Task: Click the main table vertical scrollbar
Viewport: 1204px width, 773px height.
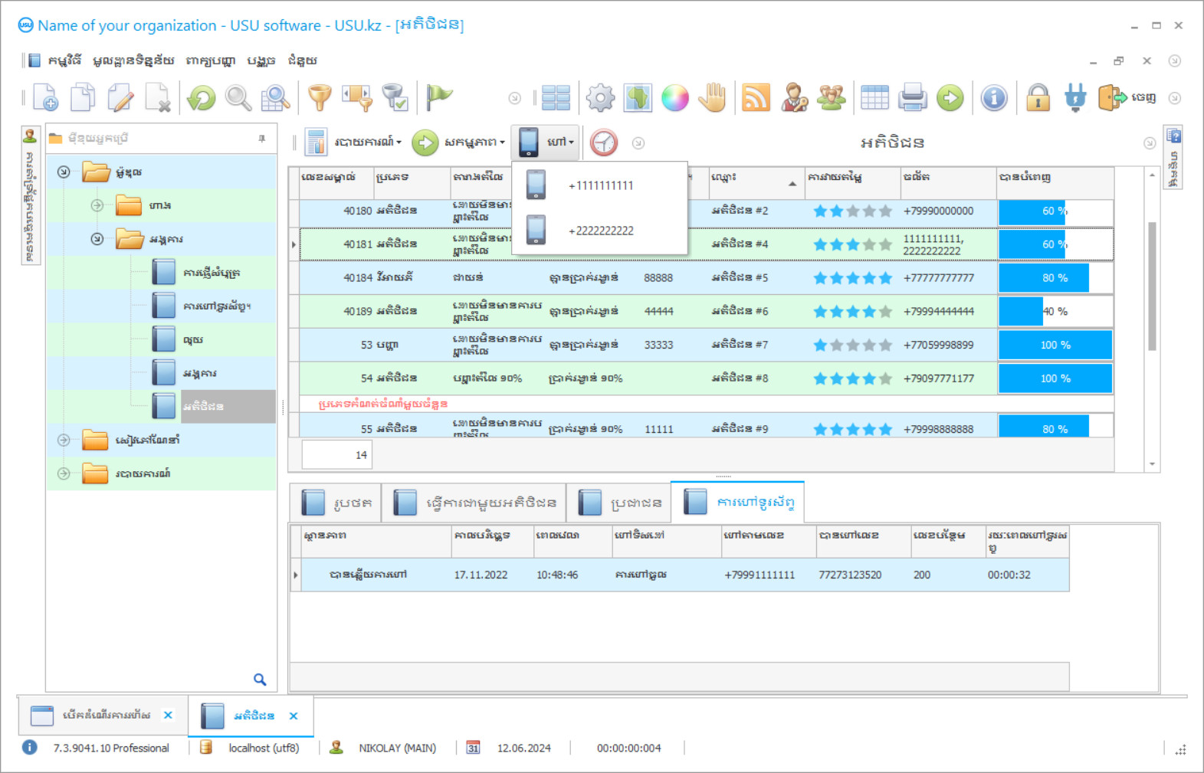Action: pos(1152,287)
